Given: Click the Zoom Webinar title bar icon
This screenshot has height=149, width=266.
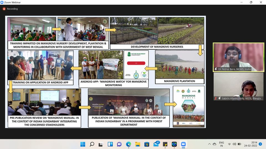Looking at the screenshot, I should tap(2, 2).
